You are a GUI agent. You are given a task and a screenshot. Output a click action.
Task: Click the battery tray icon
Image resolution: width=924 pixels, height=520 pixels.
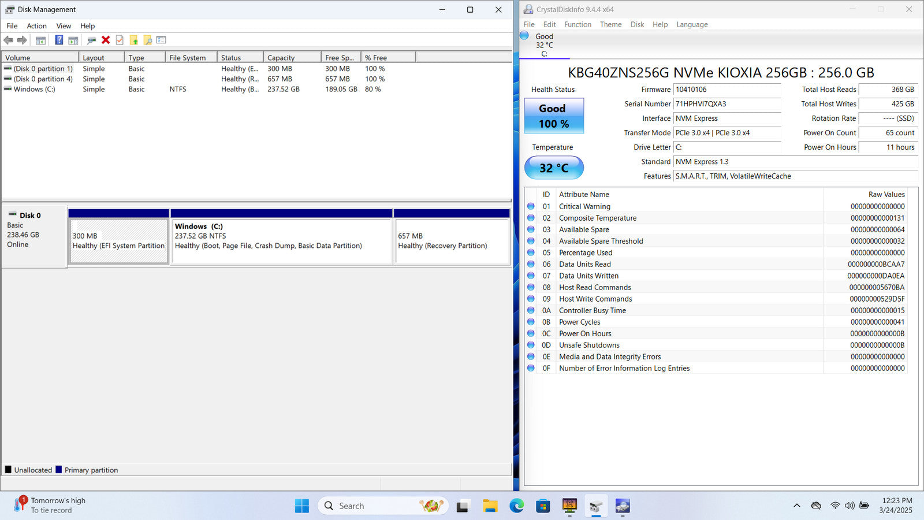865,506
